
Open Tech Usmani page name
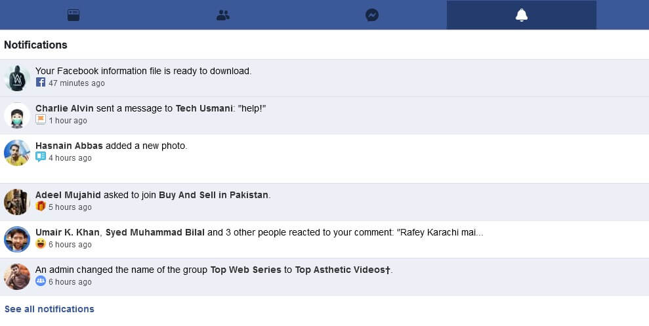(204, 108)
